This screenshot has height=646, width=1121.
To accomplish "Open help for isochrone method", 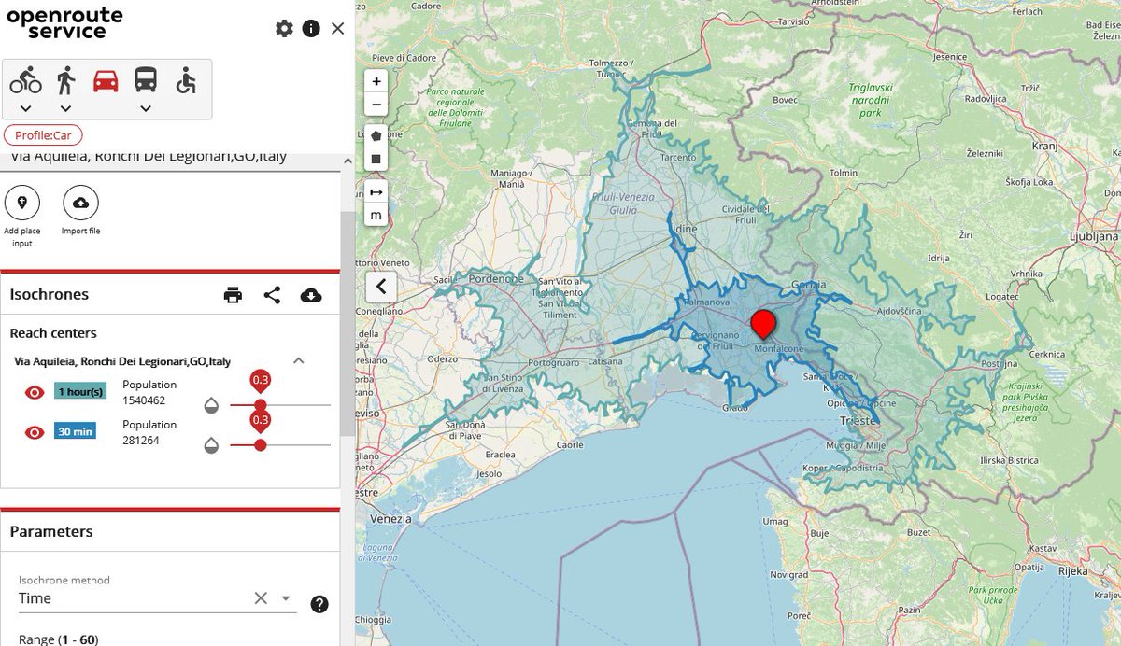I will (x=319, y=604).
